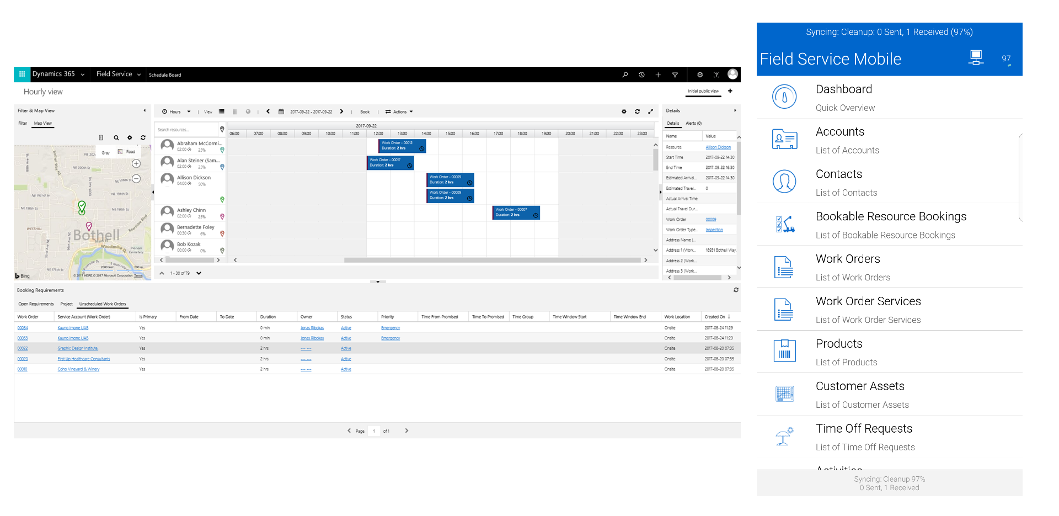Click the plus quick-create icon in top bar

click(x=658, y=75)
